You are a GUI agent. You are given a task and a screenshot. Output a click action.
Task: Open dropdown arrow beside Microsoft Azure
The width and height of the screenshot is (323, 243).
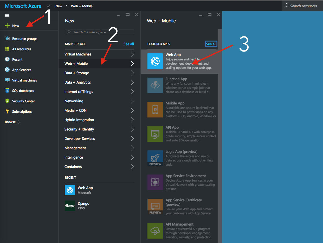(x=48, y=6)
